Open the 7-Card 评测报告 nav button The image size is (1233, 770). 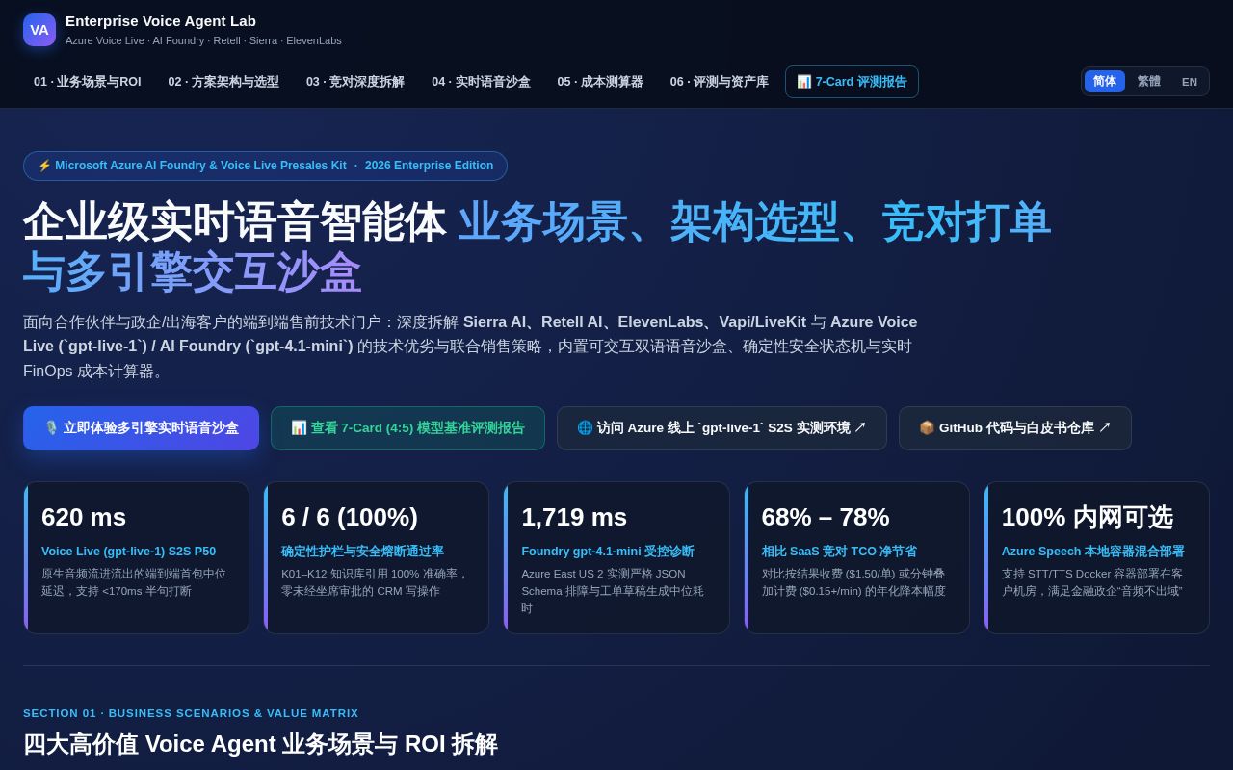(852, 82)
